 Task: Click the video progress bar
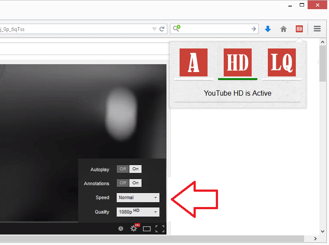pyautogui.click(x=39, y=222)
